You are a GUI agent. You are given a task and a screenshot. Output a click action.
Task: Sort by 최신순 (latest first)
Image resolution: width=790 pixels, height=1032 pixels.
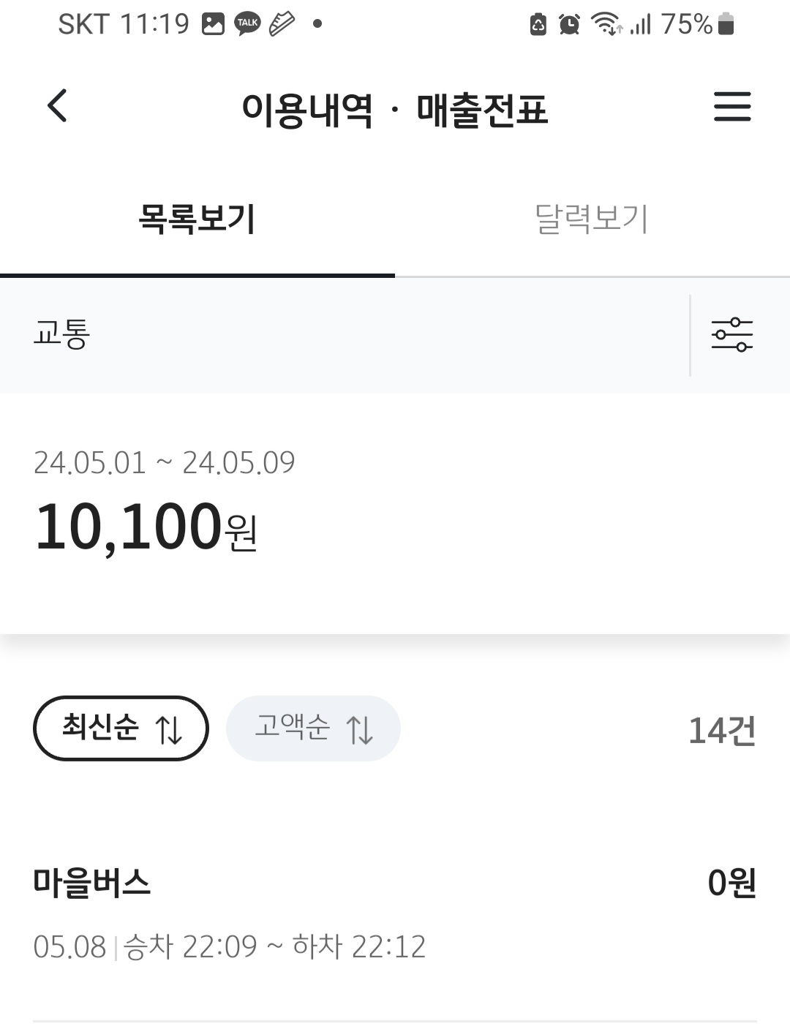pos(121,728)
